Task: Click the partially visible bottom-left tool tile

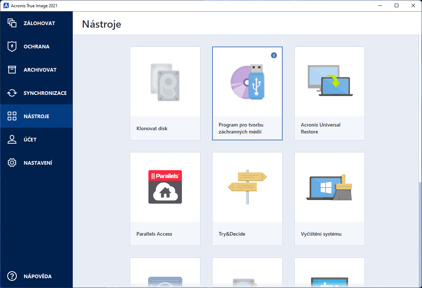Action: coord(165,273)
